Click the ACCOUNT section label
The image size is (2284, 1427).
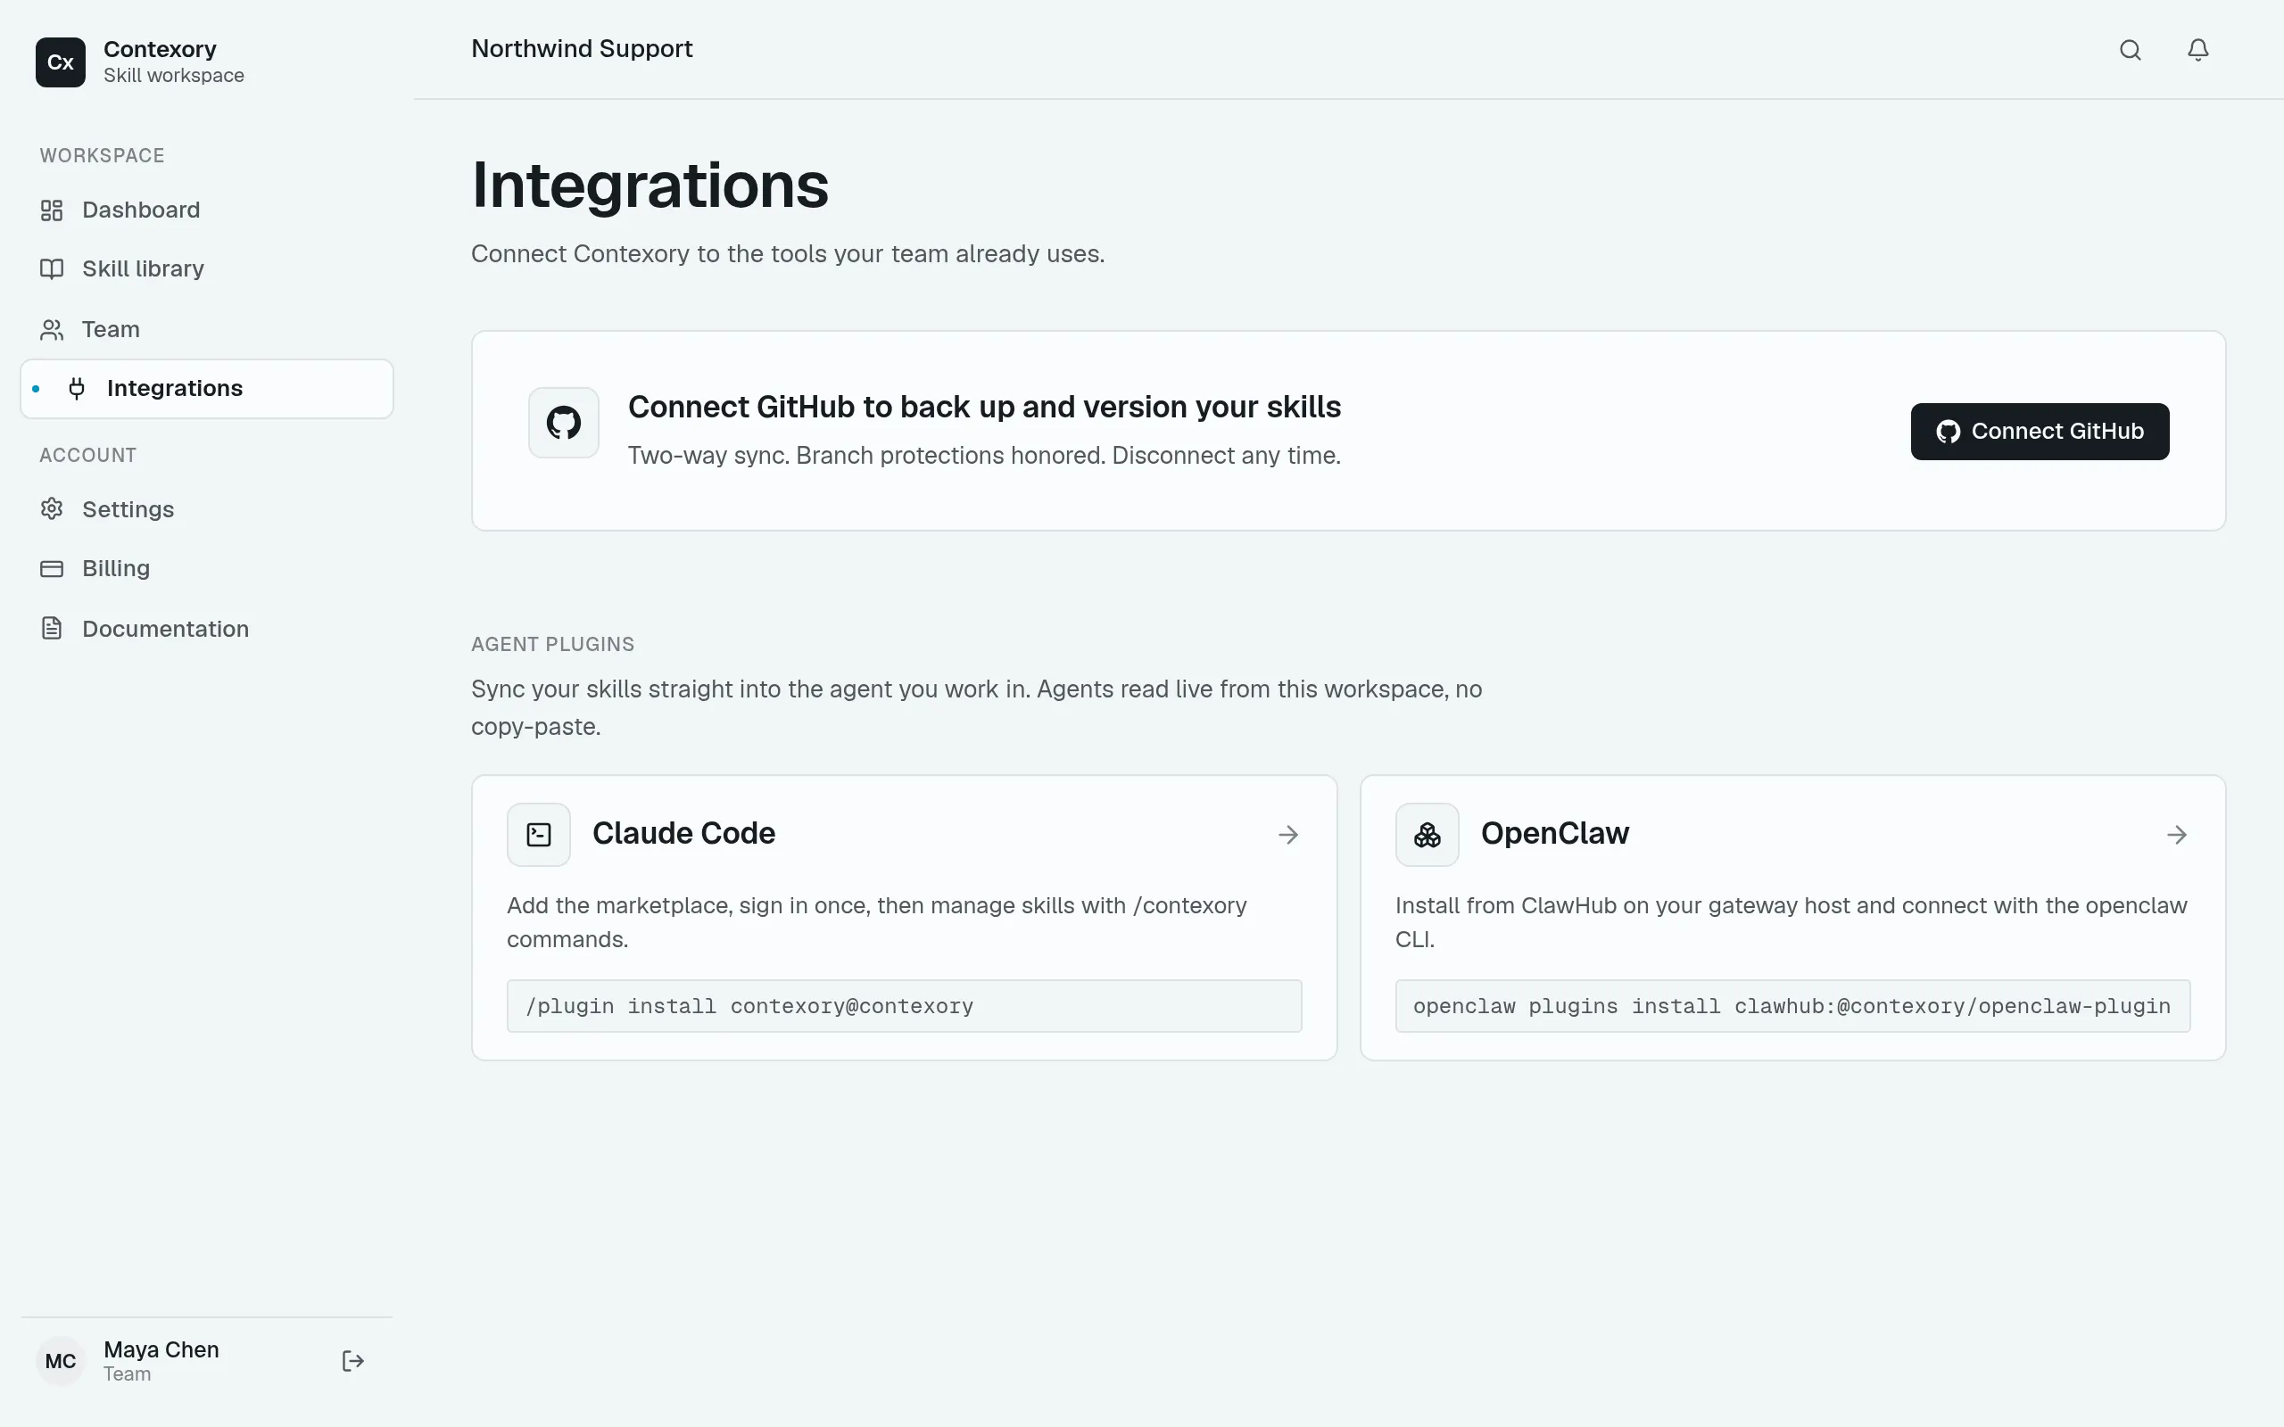87,456
